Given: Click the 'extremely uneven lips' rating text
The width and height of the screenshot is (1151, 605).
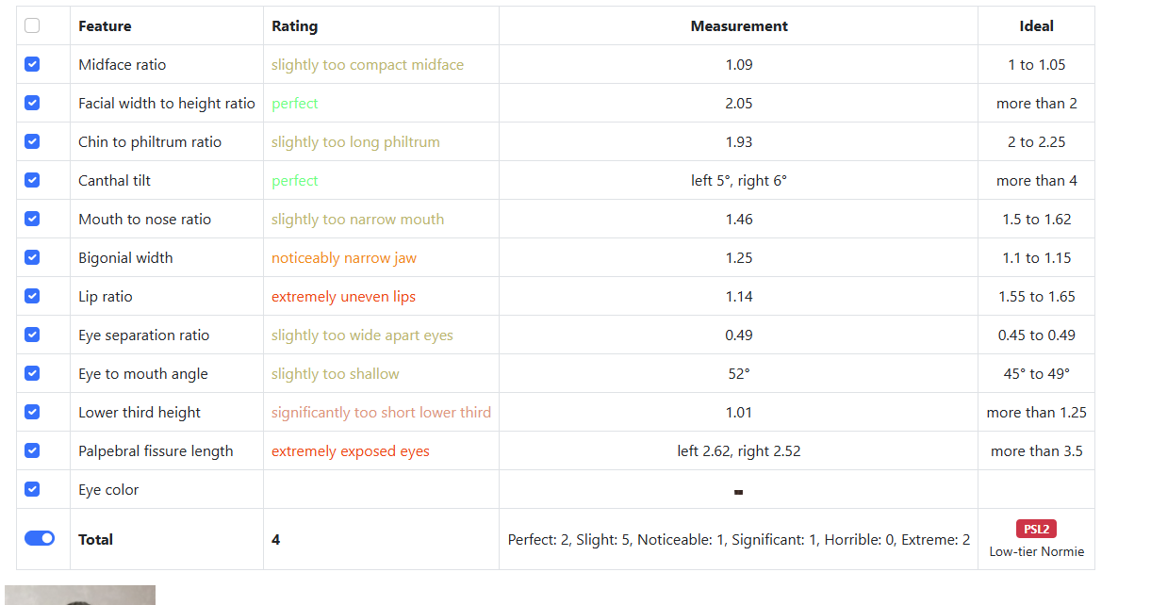Looking at the screenshot, I should 343,297.
